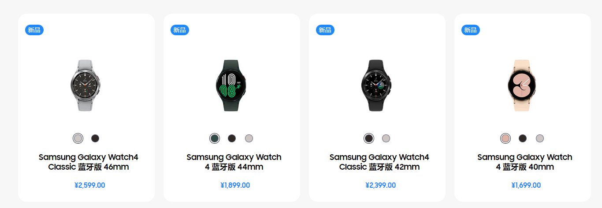
Task: Open the black Watch4 Classic 42mm product image
Action: (x=377, y=85)
